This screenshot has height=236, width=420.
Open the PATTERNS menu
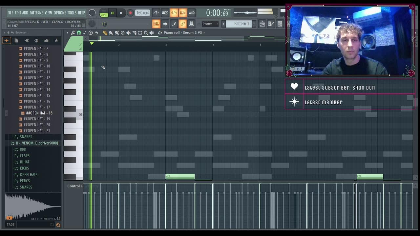tap(36, 13)
